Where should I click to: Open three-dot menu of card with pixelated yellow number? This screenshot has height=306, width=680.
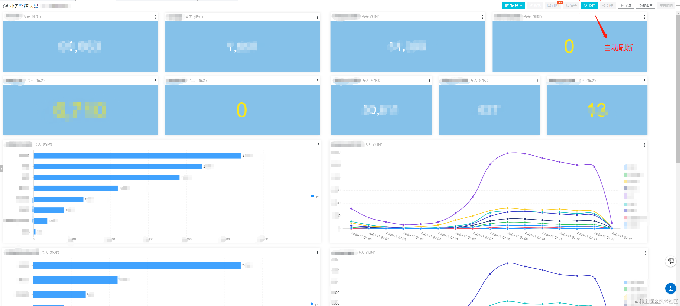click(x=155, y=81)
